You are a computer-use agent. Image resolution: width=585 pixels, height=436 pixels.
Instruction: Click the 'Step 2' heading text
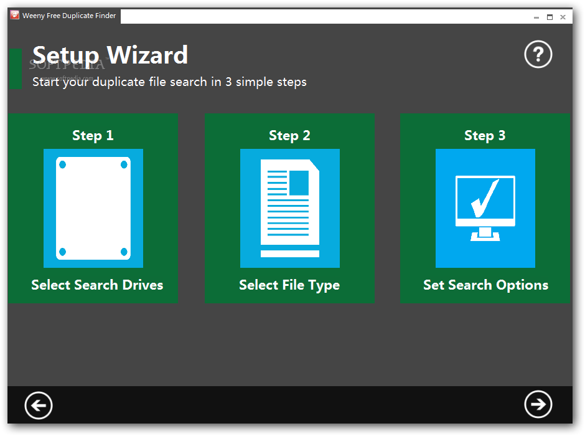[x=289, y=136]
